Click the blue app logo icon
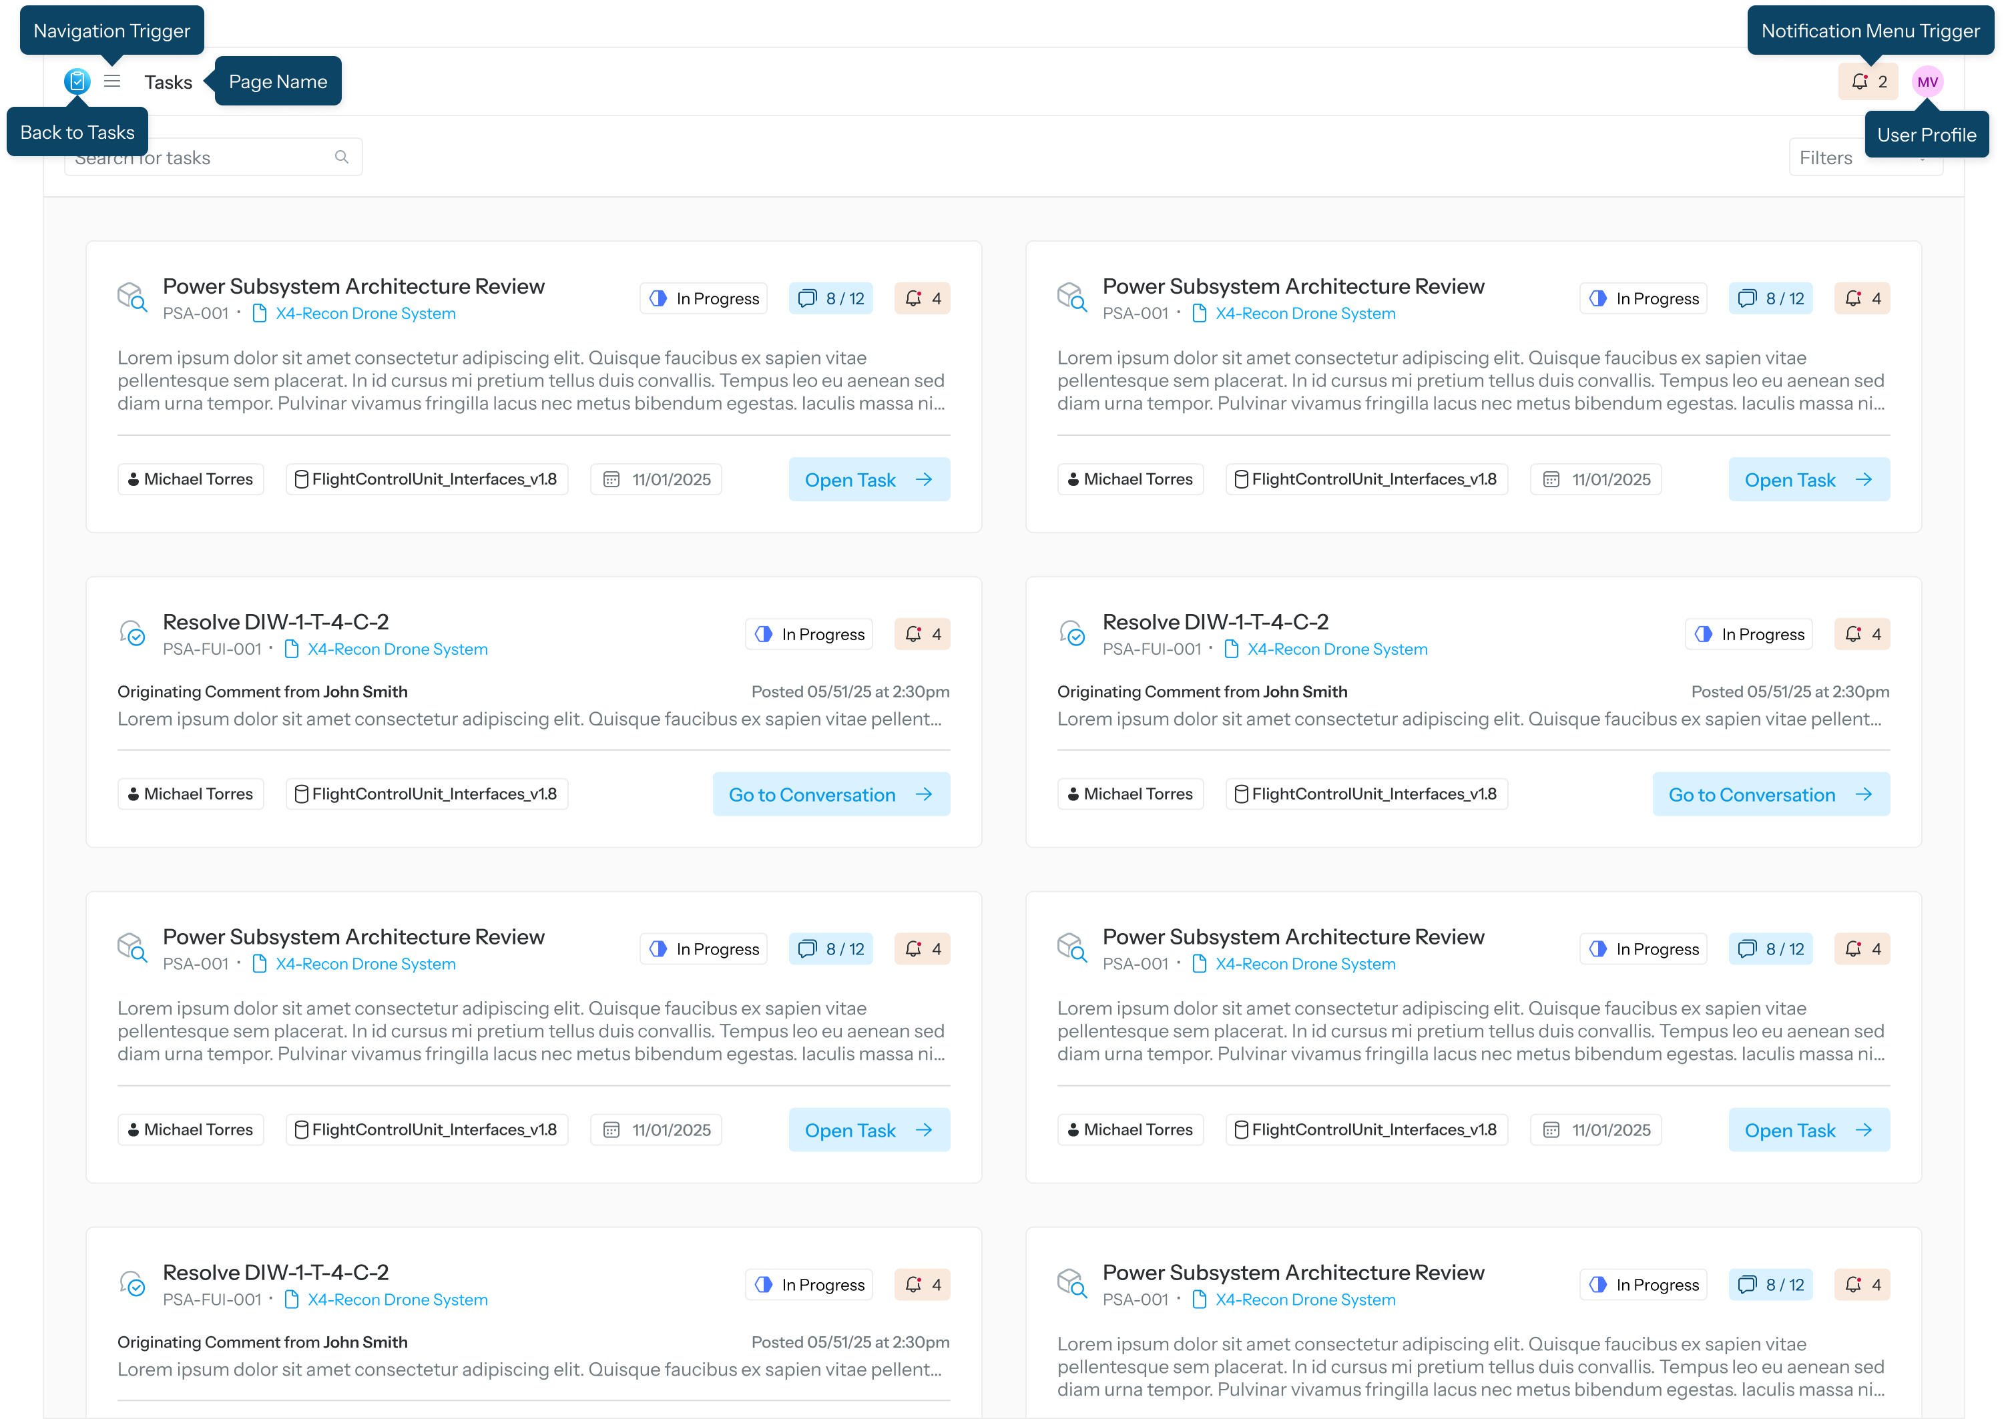This screenshot has width=2004, height=1419. point(77,81)
